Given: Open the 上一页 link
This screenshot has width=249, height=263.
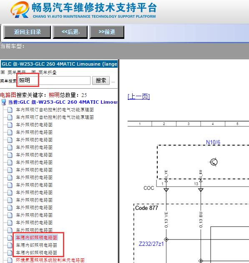Looking at the screenshot, I should point(138,97).
